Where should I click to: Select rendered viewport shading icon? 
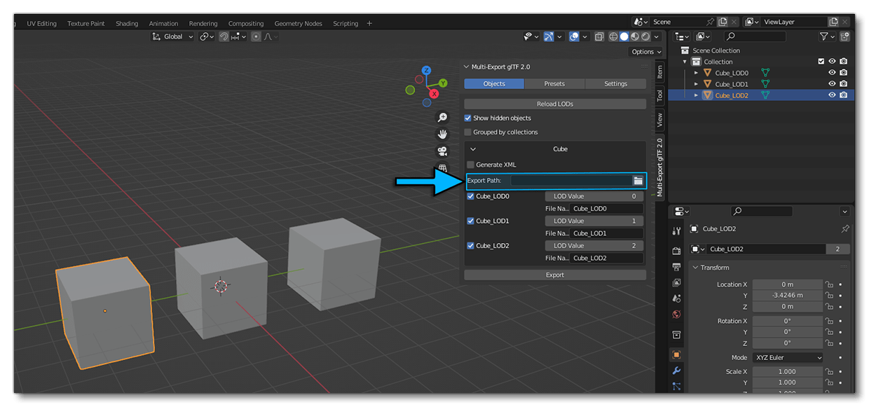pos(645,36)
